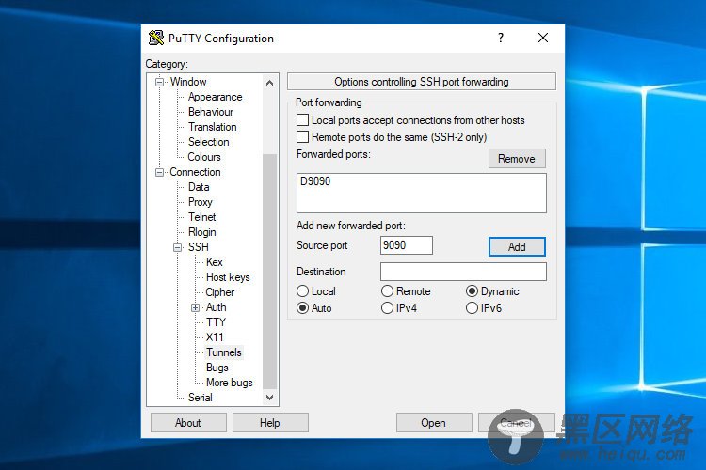Image resolution: width=706 pixels, height=470 pixels.
Task: Select the Auth category label
Action: coord(217,307)
